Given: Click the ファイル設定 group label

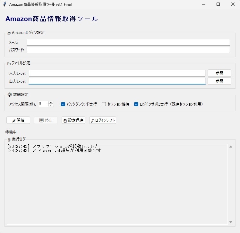Looking at the screenshot, I should (x=21, y=63).
